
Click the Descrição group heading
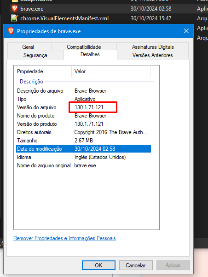[32, 82]
